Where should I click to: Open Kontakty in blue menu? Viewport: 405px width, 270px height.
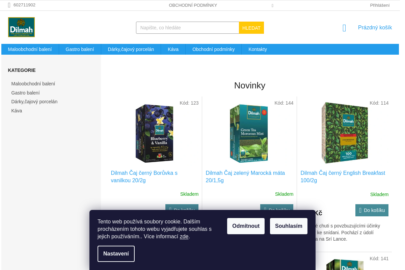(x=258, y=49)
